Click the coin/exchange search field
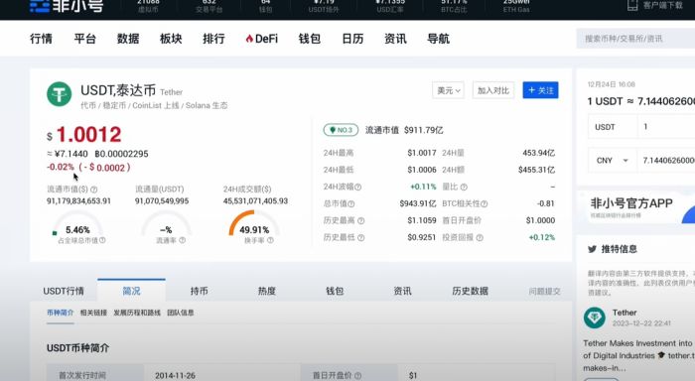This screenshot has width=695, height=381. (635, 39)
